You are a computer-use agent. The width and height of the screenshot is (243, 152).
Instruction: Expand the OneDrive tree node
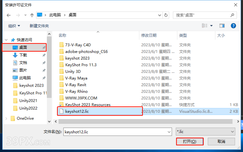(x=6, y=119)
